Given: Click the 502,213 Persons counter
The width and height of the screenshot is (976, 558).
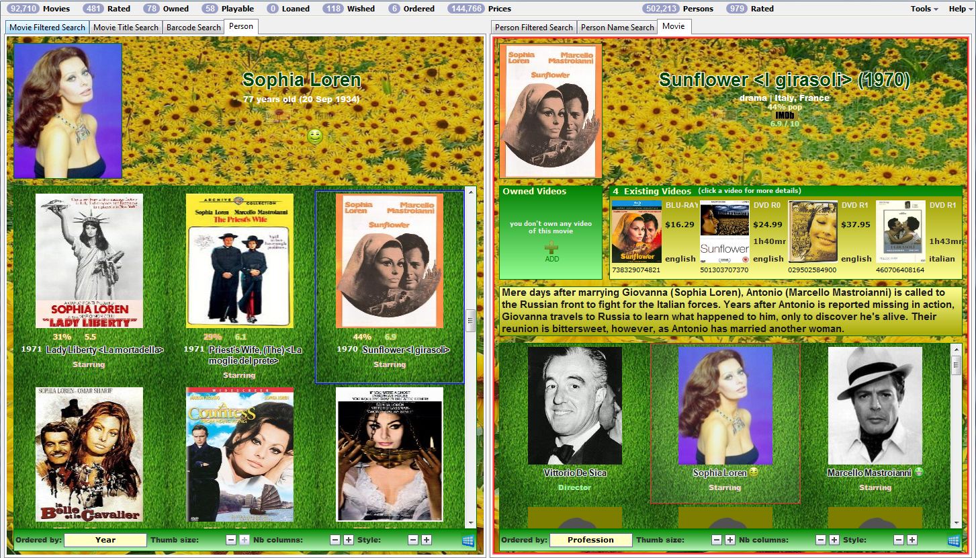Looking at the screenshot, I should click(678, 9).
